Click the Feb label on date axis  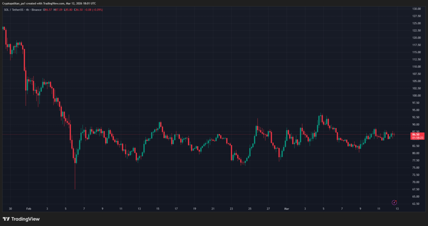coord(29,209)
